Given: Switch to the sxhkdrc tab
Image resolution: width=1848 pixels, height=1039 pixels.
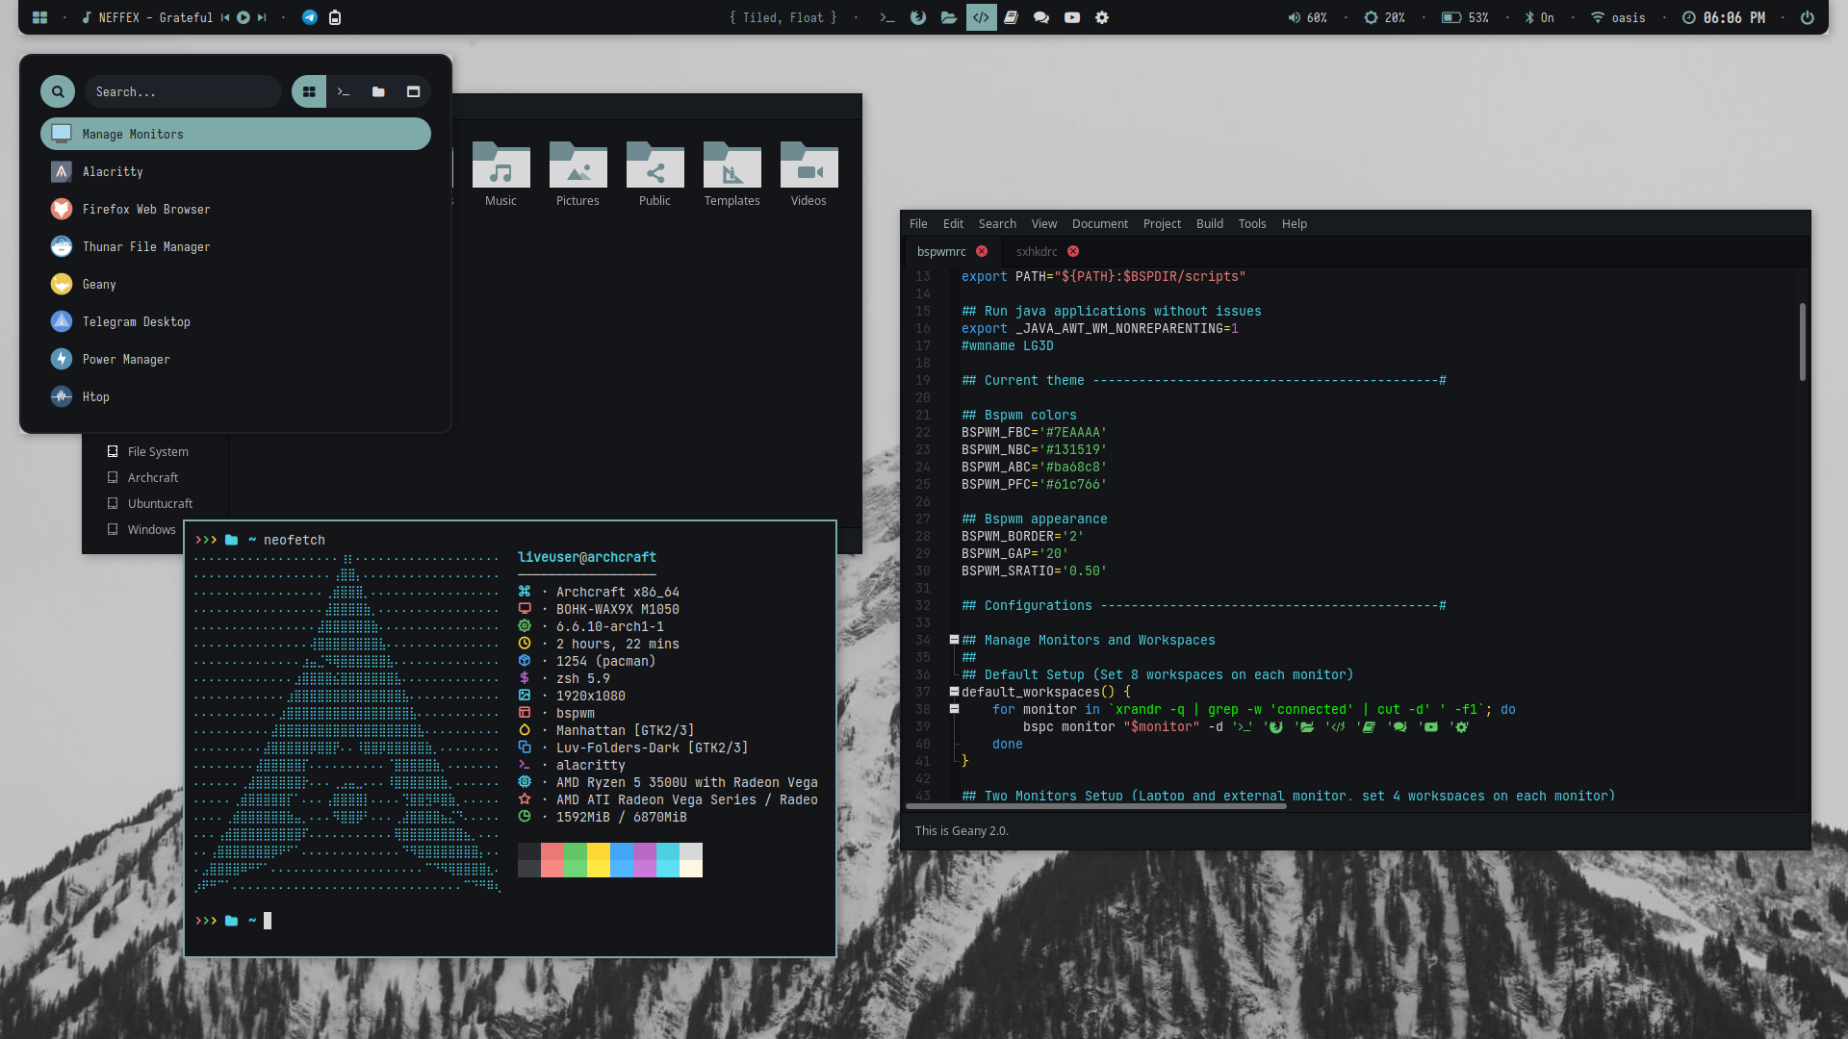Looking at the screenshot, I should click(x=1037, y=251).
